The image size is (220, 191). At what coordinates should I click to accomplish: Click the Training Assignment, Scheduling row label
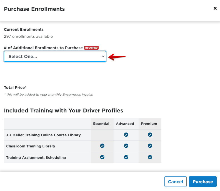click(36, 157)
